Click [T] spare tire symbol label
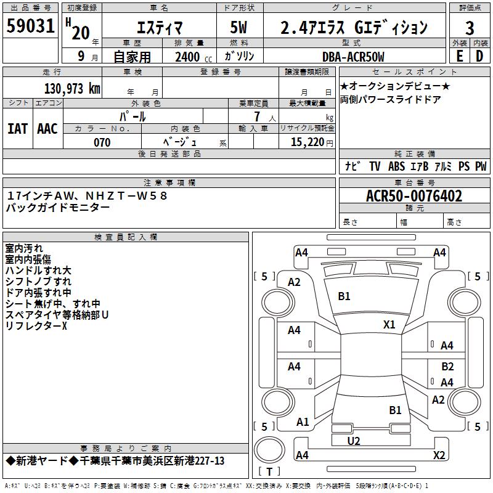Image resolution: width=493 pixels, height=493 pixels. (269, 471)
